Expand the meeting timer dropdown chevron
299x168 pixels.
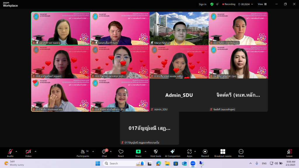[x=252, y=4]
